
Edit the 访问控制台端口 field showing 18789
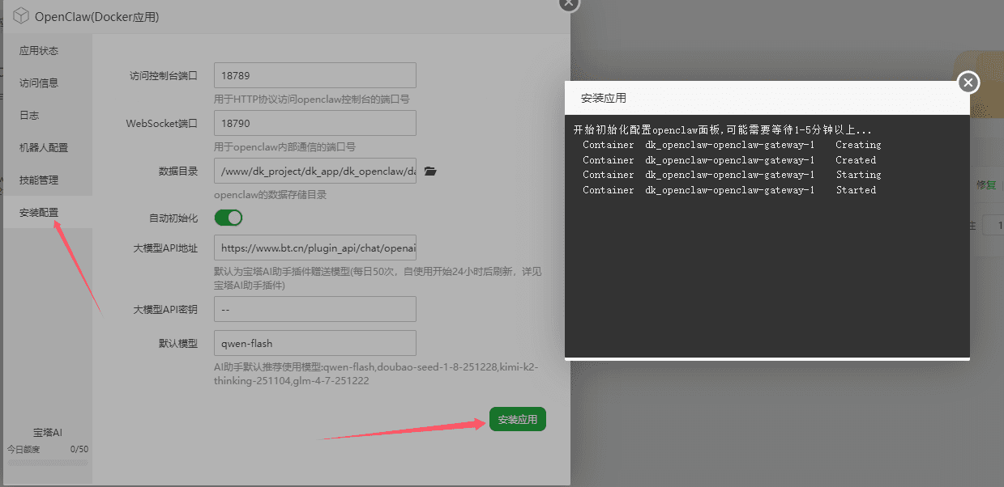[x=314, y=75]
